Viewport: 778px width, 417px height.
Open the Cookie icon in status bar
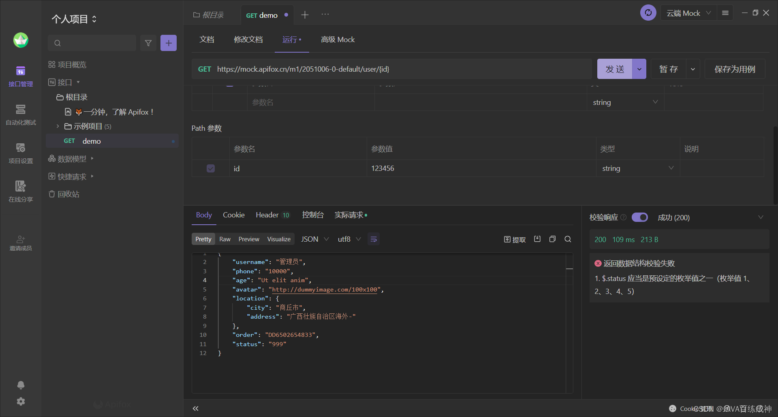point(673,408)
